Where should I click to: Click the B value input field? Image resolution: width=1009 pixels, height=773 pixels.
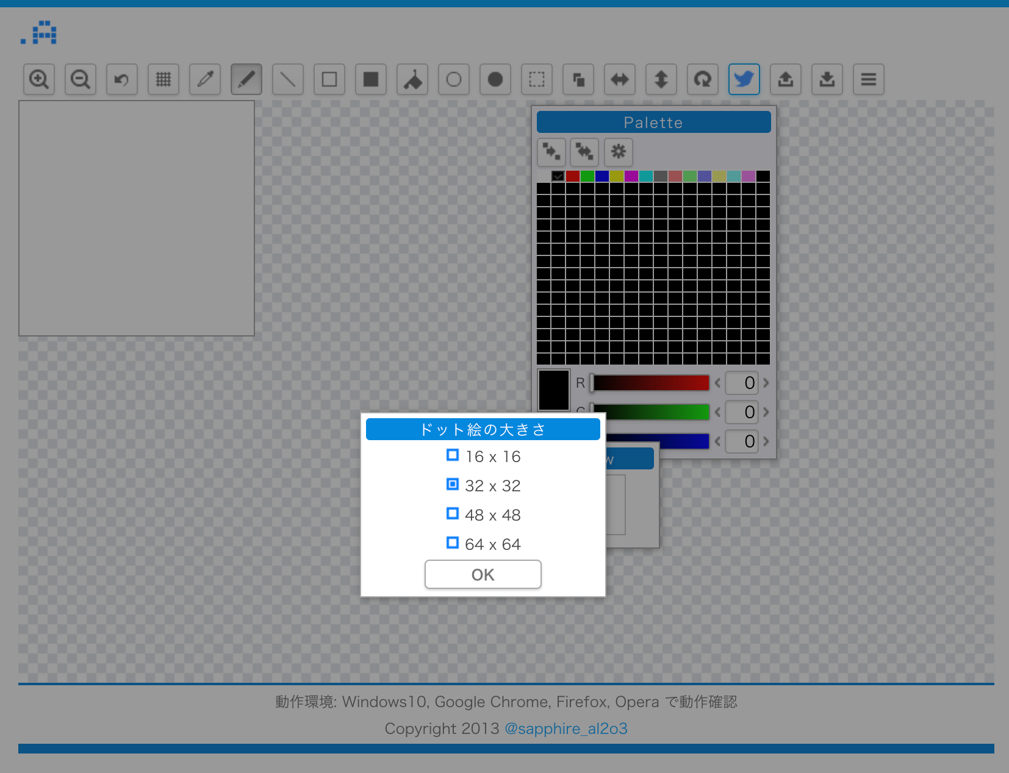click(742, 441)
